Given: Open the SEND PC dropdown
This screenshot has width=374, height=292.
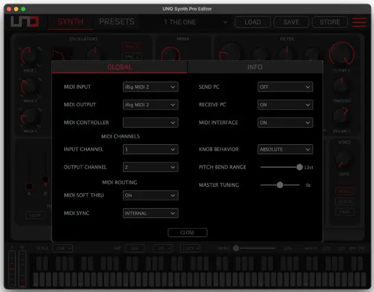Looking at the screenshot, I should [285, 87].
